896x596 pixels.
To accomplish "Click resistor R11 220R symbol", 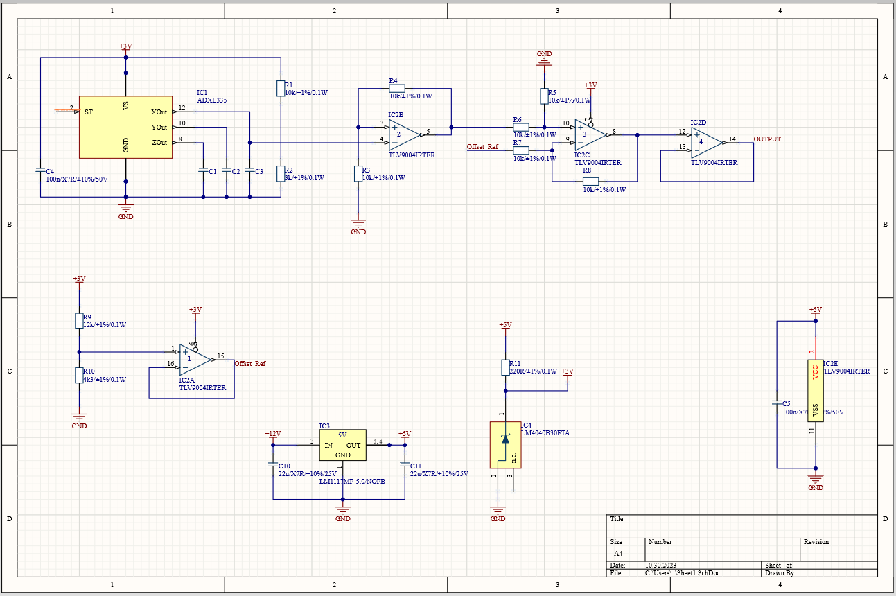I will coord(505,366).
